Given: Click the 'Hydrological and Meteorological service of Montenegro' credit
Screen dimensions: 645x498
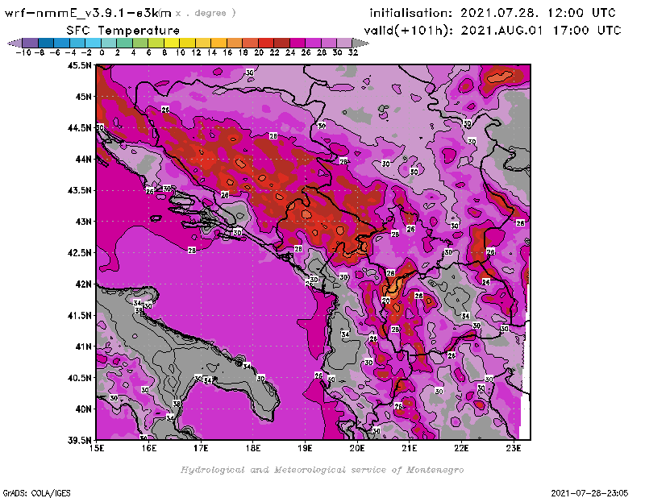Looking at the screenshot, I should coord(322,470).
